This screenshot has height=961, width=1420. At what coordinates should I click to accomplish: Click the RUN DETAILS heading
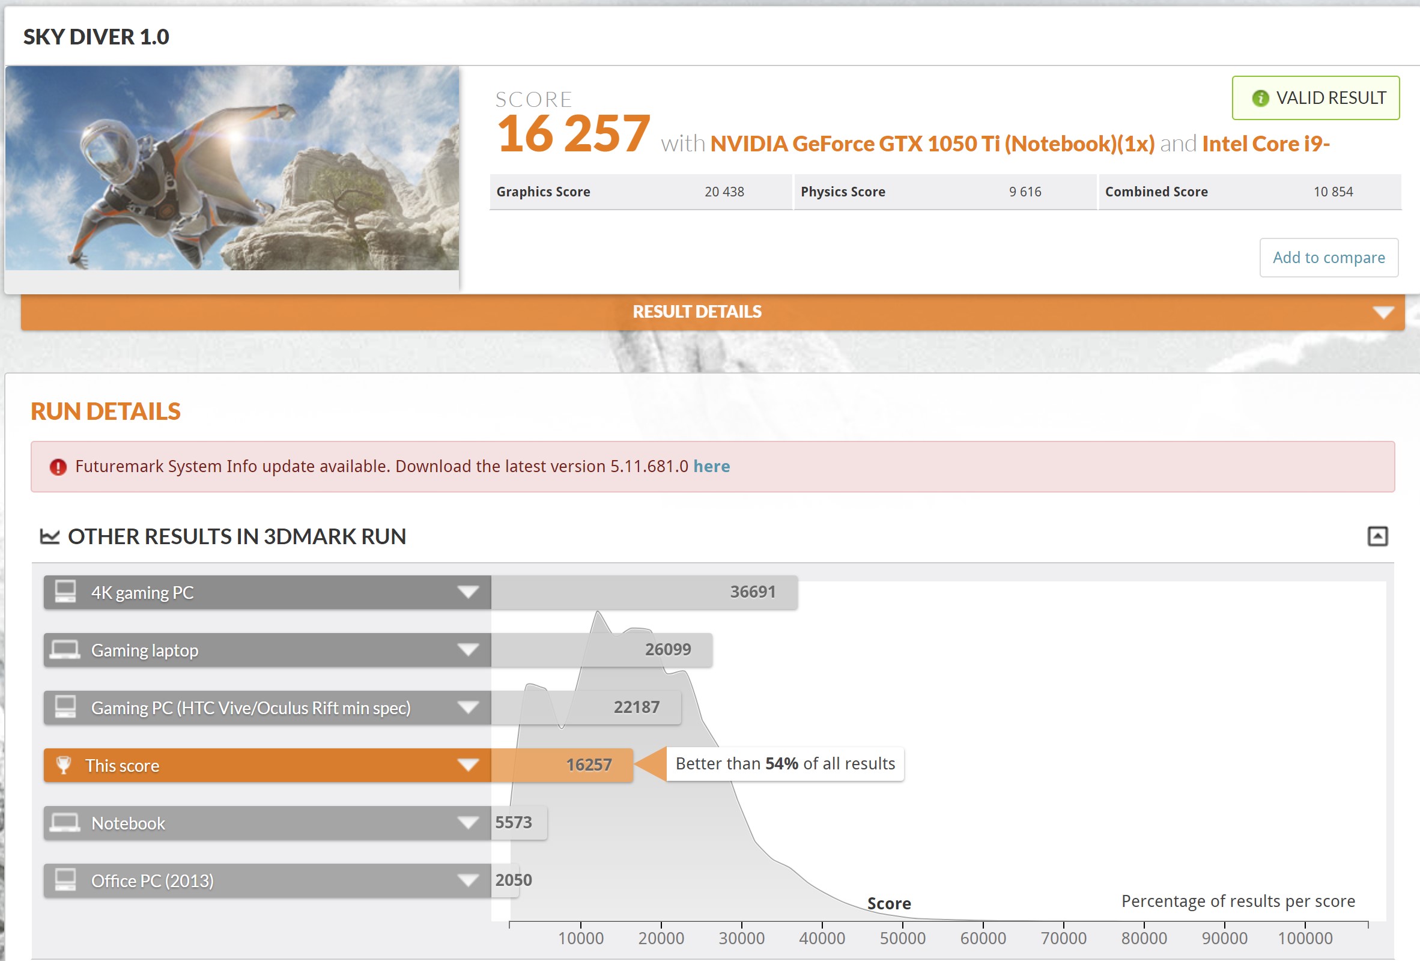point(106,411)
